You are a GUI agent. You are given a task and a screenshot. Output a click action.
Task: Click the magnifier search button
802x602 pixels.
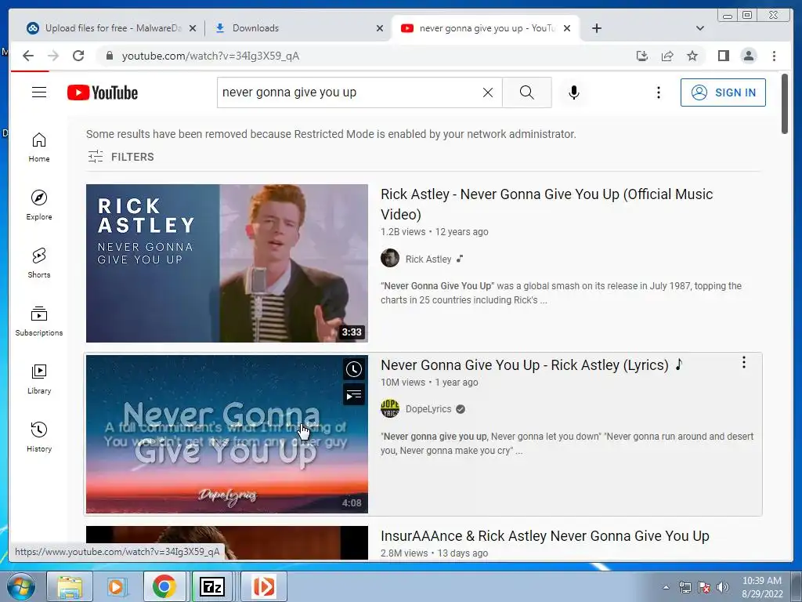coord(527,92)
